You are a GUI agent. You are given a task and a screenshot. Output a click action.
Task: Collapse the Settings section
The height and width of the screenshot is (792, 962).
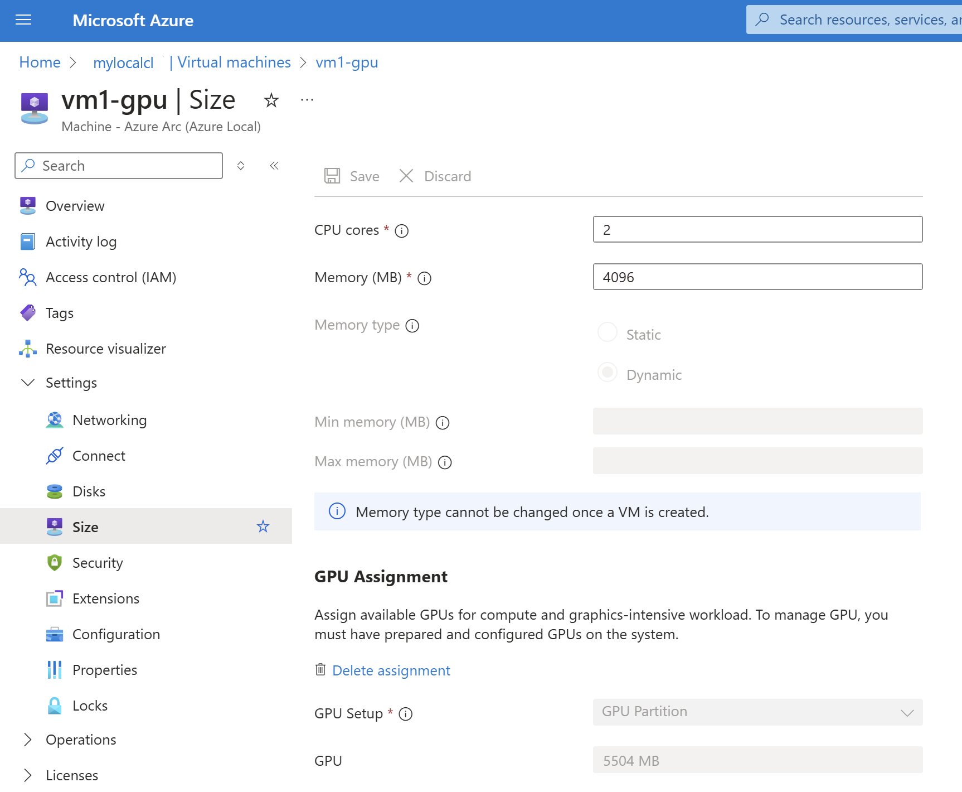click(x=28, y=383)
